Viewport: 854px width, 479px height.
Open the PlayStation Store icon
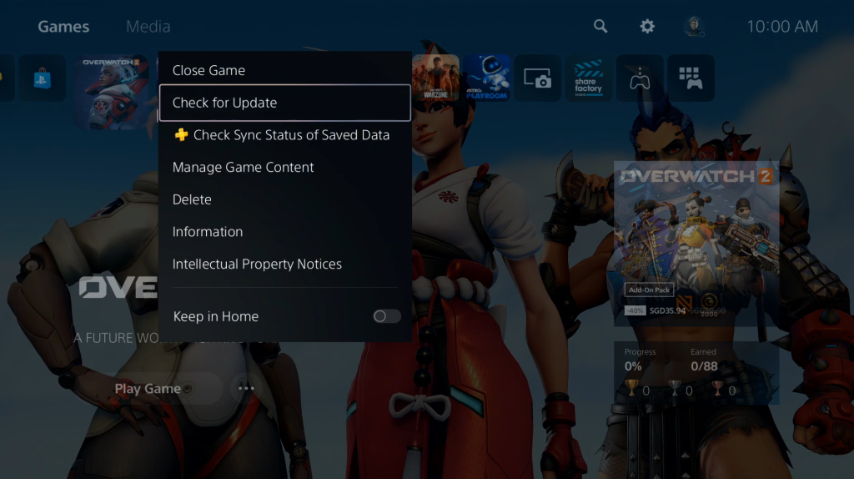[x=42, y=78]
